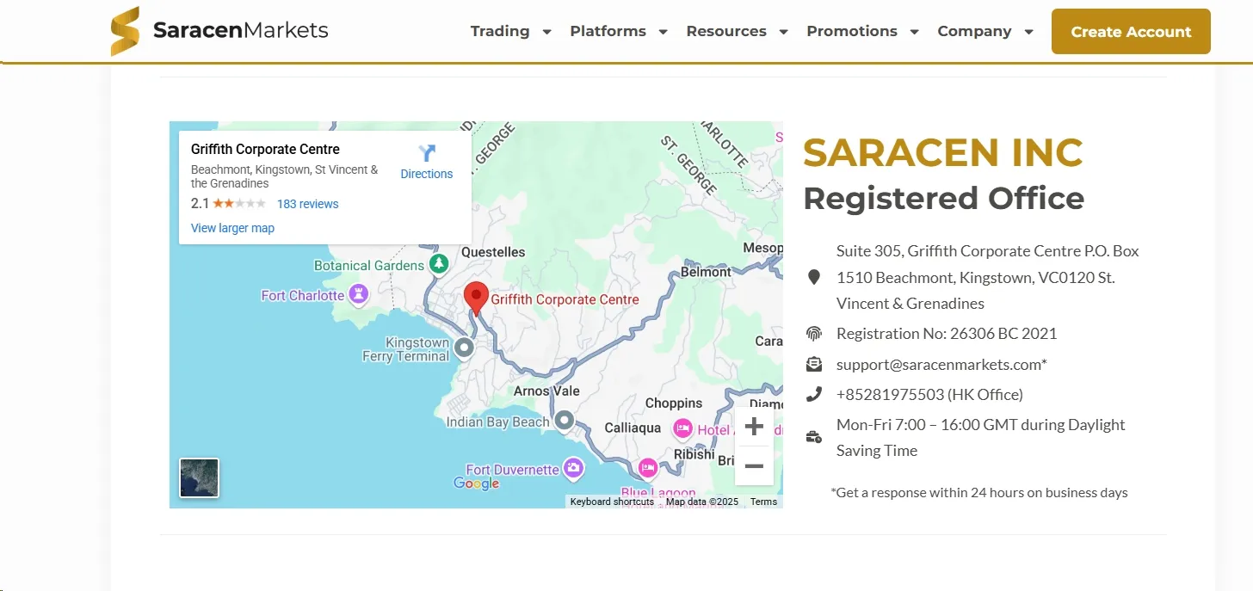Click the Questelles map label
1253x591 pixels.
[493, 252]
